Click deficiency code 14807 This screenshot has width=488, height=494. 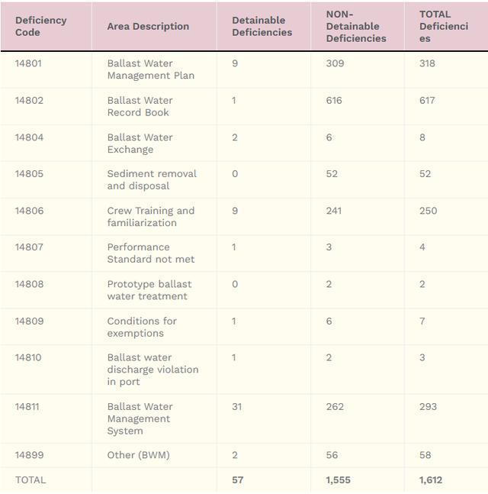29,247
